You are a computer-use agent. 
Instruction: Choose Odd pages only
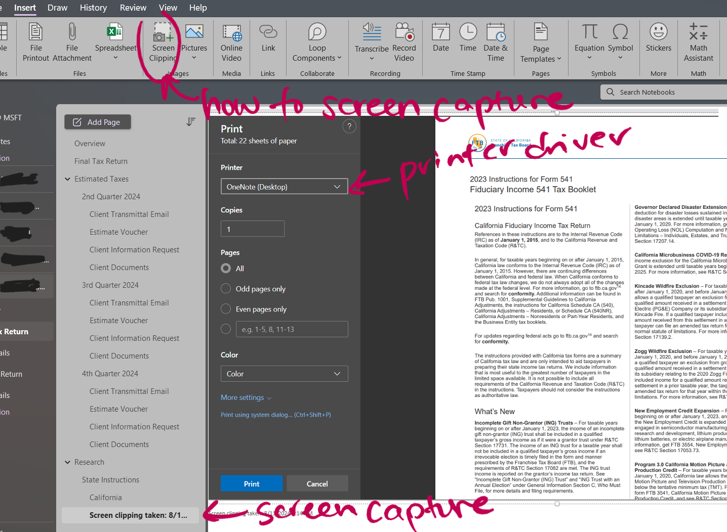[225, 288]
